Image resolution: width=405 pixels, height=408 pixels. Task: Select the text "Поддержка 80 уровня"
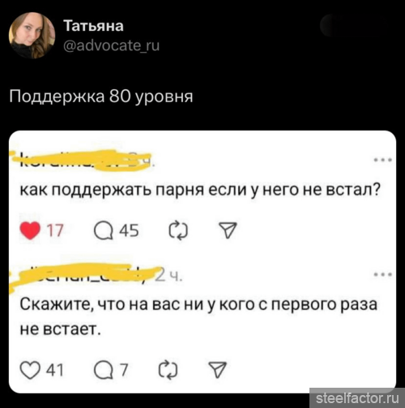point(101,97)
